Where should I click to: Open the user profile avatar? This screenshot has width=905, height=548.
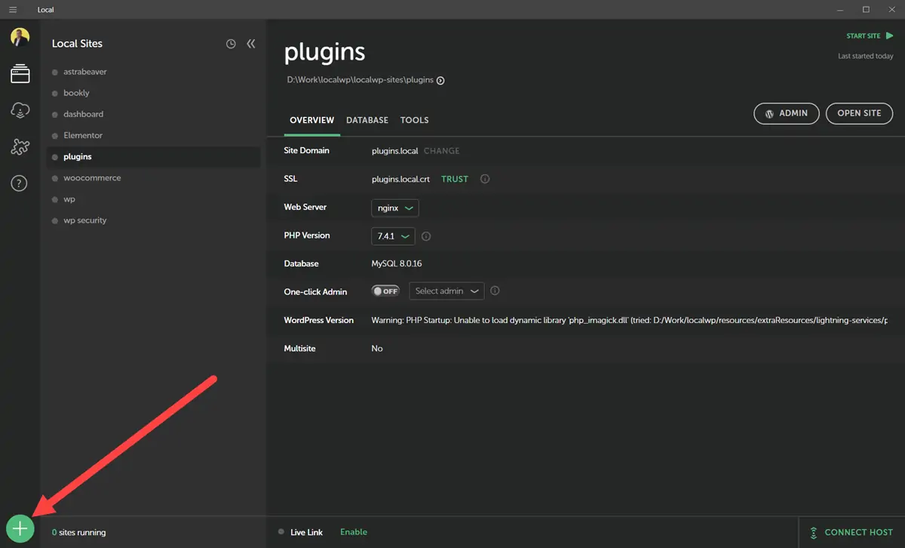click(x=20, y=37)
